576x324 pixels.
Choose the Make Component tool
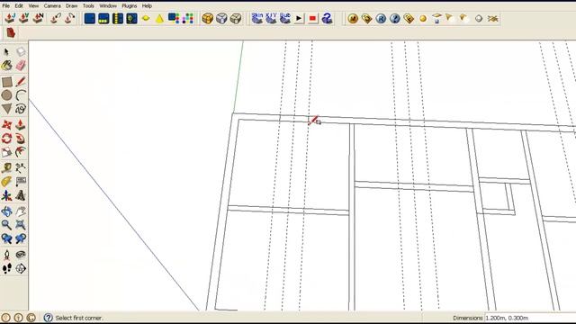click(21, 52)
